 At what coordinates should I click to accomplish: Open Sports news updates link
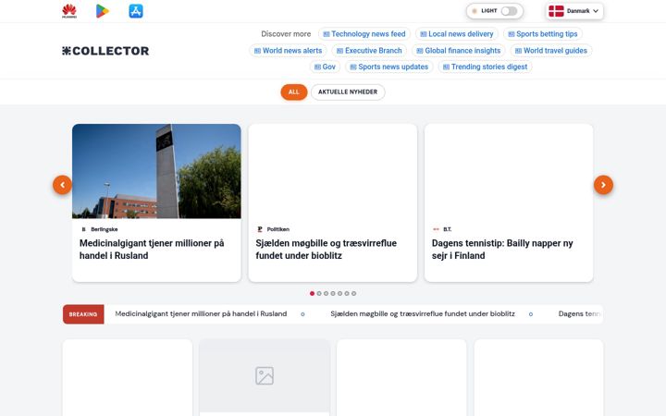pos(388,67)
